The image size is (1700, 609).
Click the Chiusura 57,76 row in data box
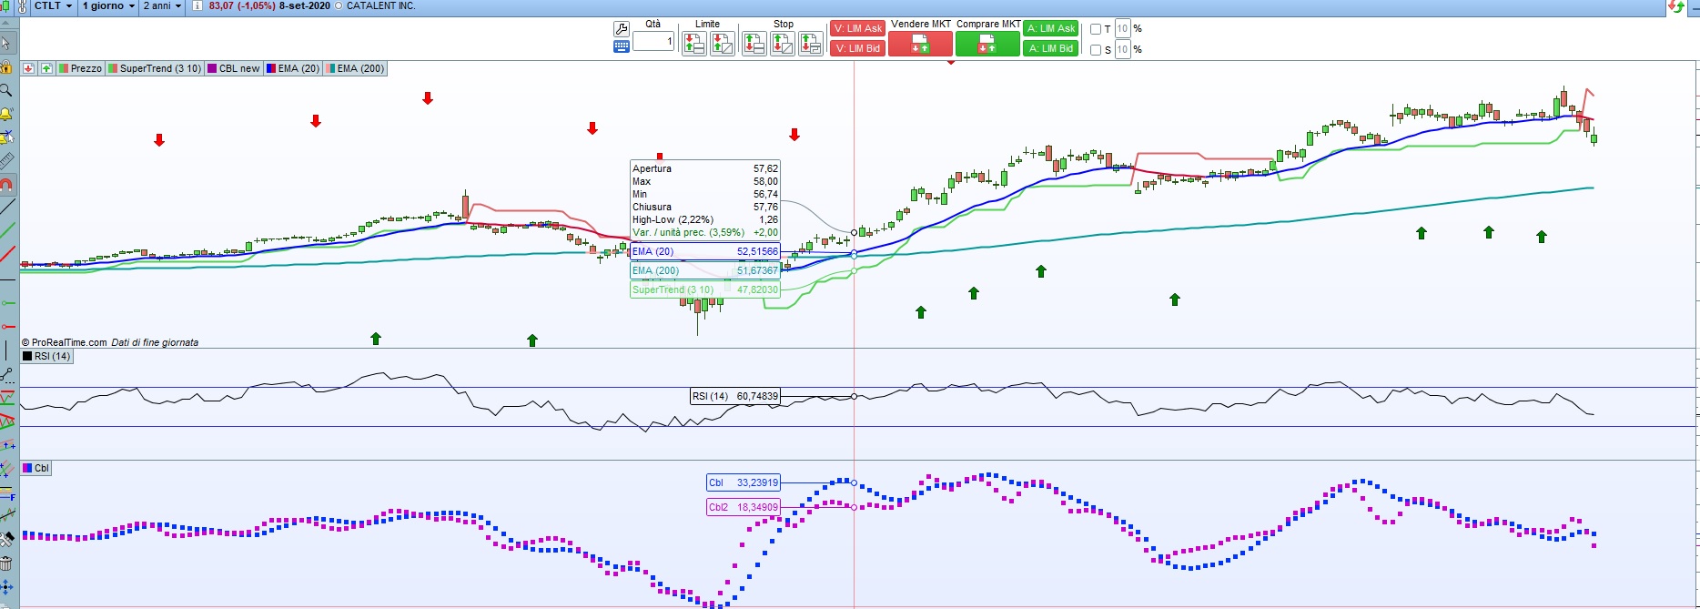tap(705, 207)
